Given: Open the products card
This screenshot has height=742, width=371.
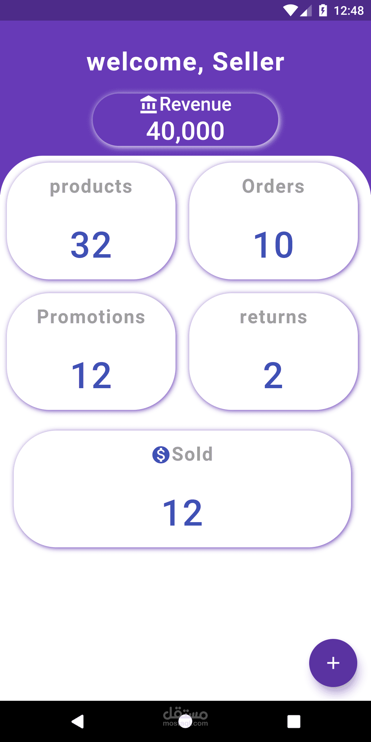Looking at the screenshot, I should coord(91,221).
